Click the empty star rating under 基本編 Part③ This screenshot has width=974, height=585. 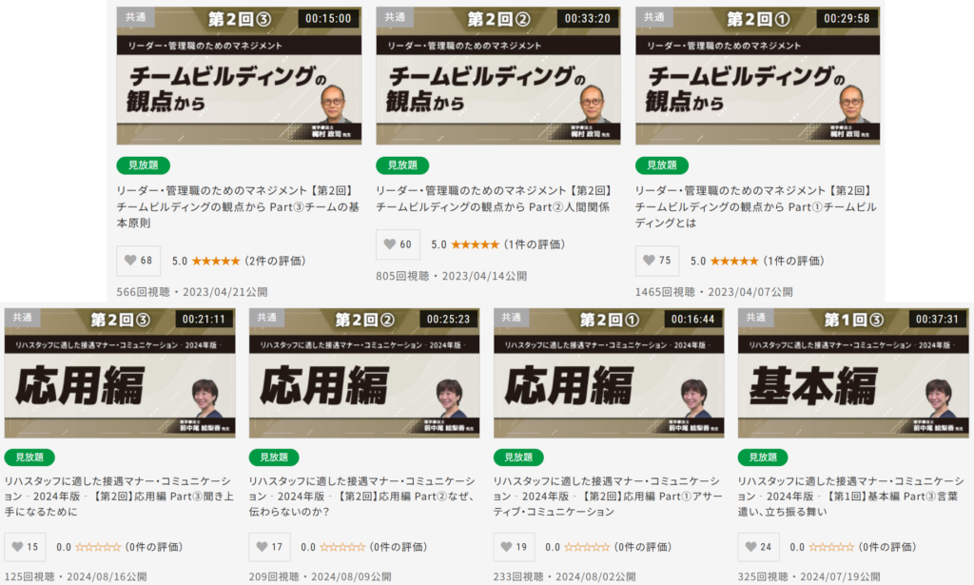click(831, 547)
